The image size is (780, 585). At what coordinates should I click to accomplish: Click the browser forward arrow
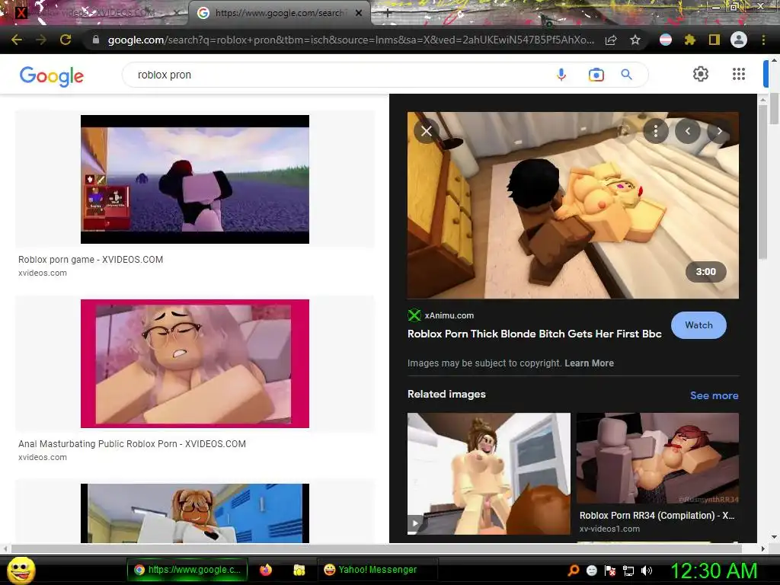point(41,40)
